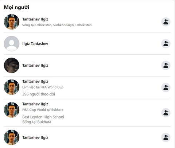The image size is (175, 148).
Task: Open name above 'Sống tại Uzbekistan, Surhkondaryo'
Action: coord(35,19)
